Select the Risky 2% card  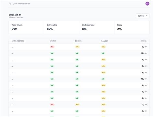132,27
